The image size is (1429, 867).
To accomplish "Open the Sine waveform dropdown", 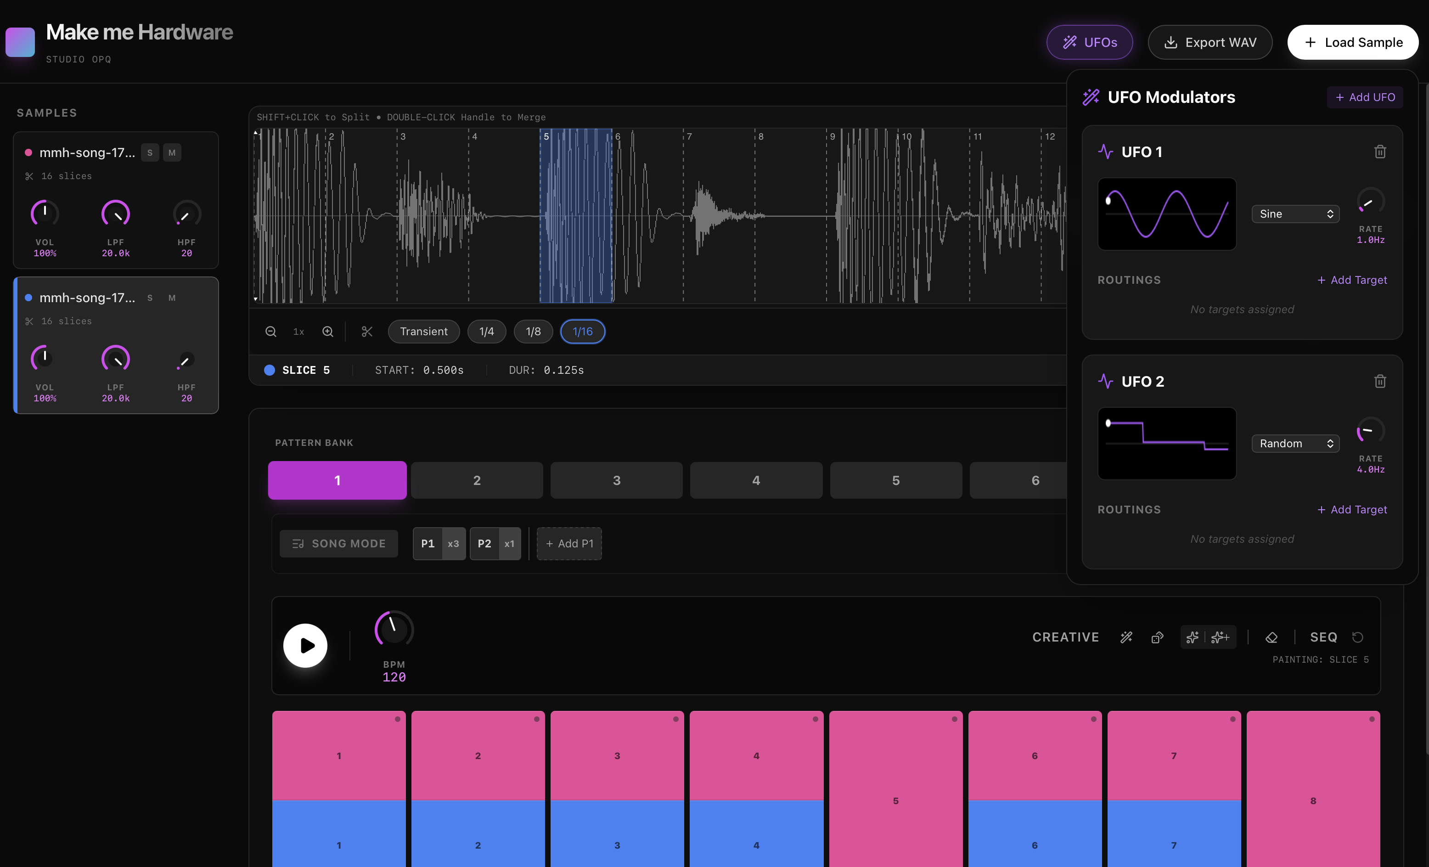I will pos(1295,214).
